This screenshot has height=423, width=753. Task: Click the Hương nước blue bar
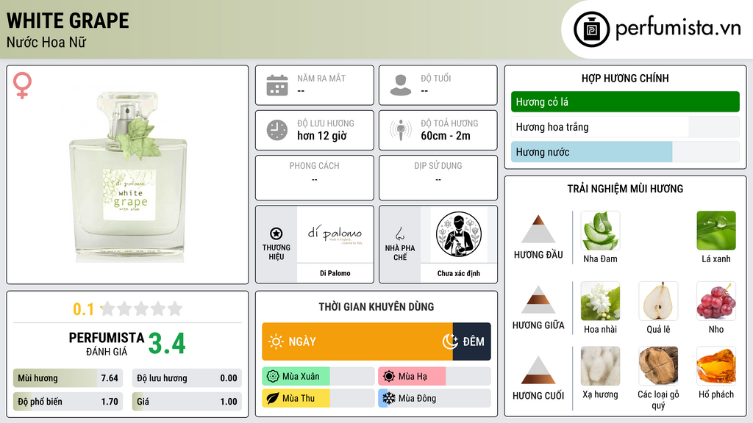pyautogui.click(x=625, y=152)
